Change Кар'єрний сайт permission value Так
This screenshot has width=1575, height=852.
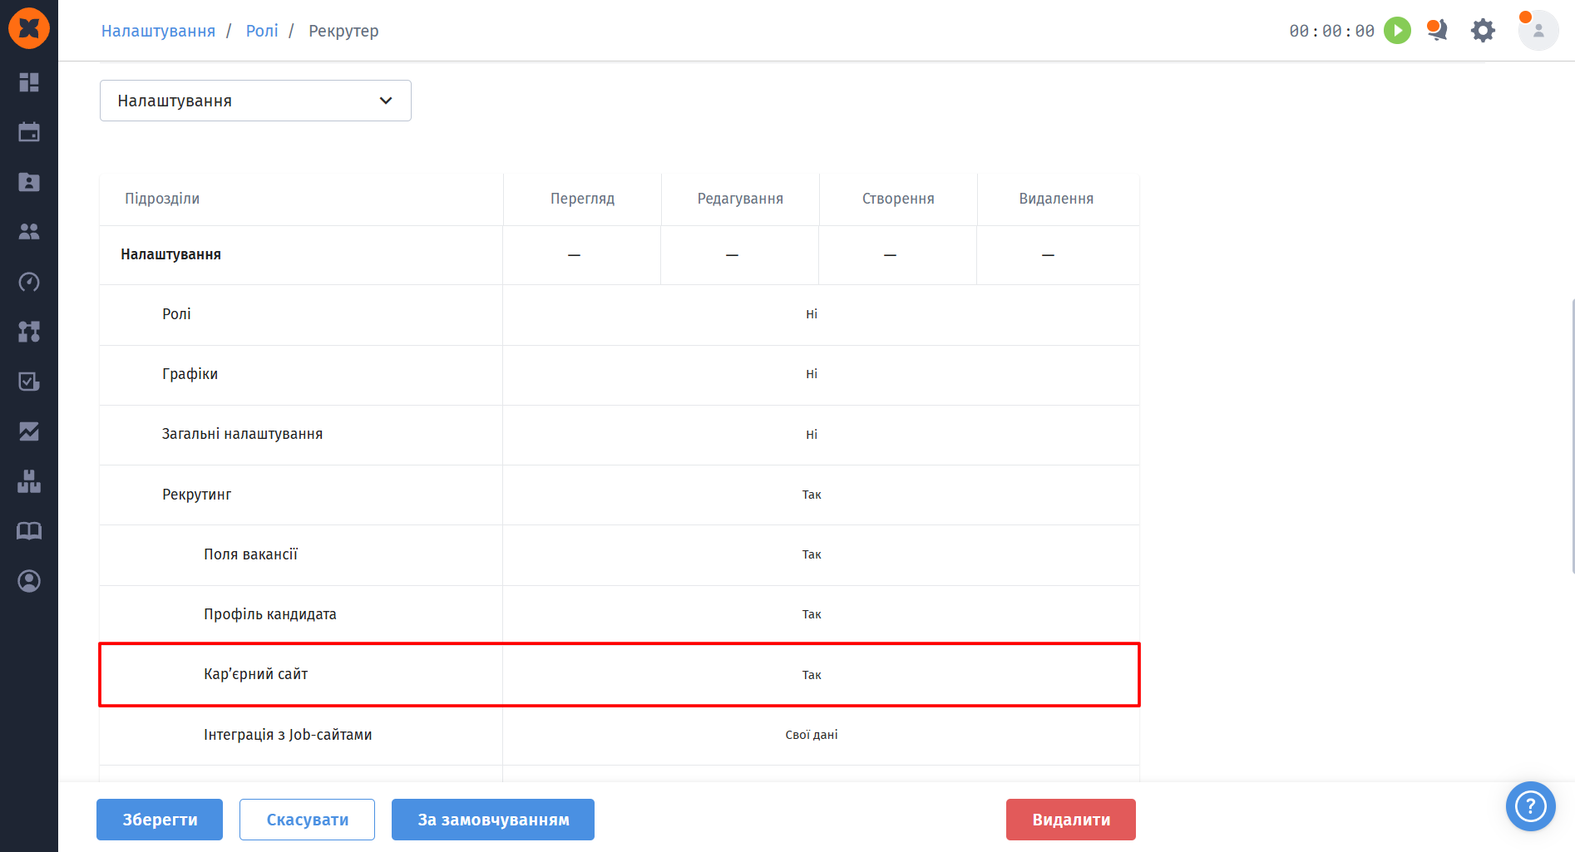pos(812,675)
